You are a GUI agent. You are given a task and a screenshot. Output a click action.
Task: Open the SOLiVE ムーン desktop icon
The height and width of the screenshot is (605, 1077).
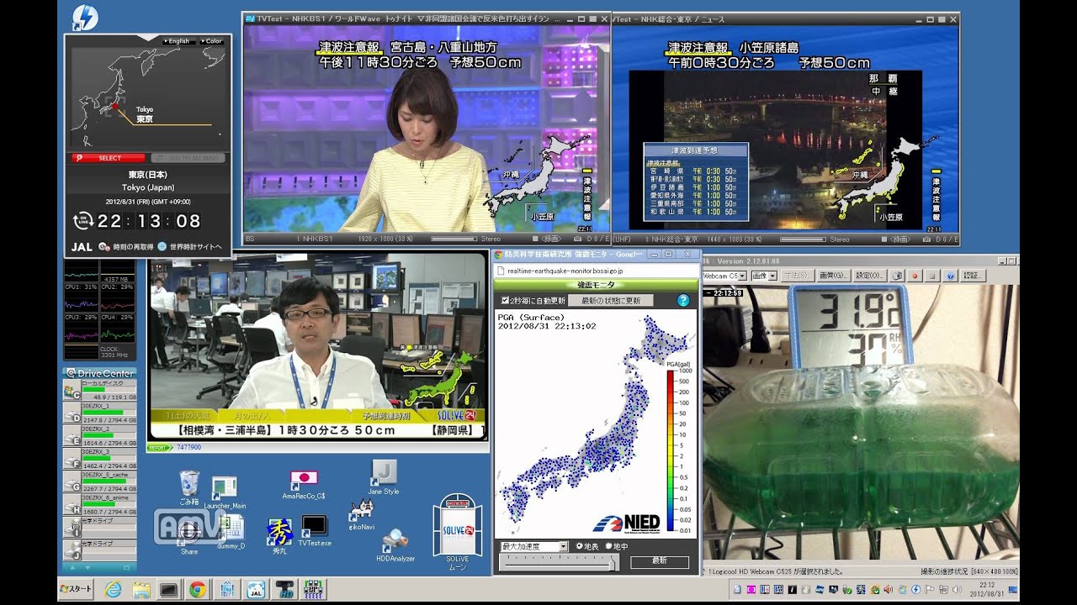tap(457, 532)
